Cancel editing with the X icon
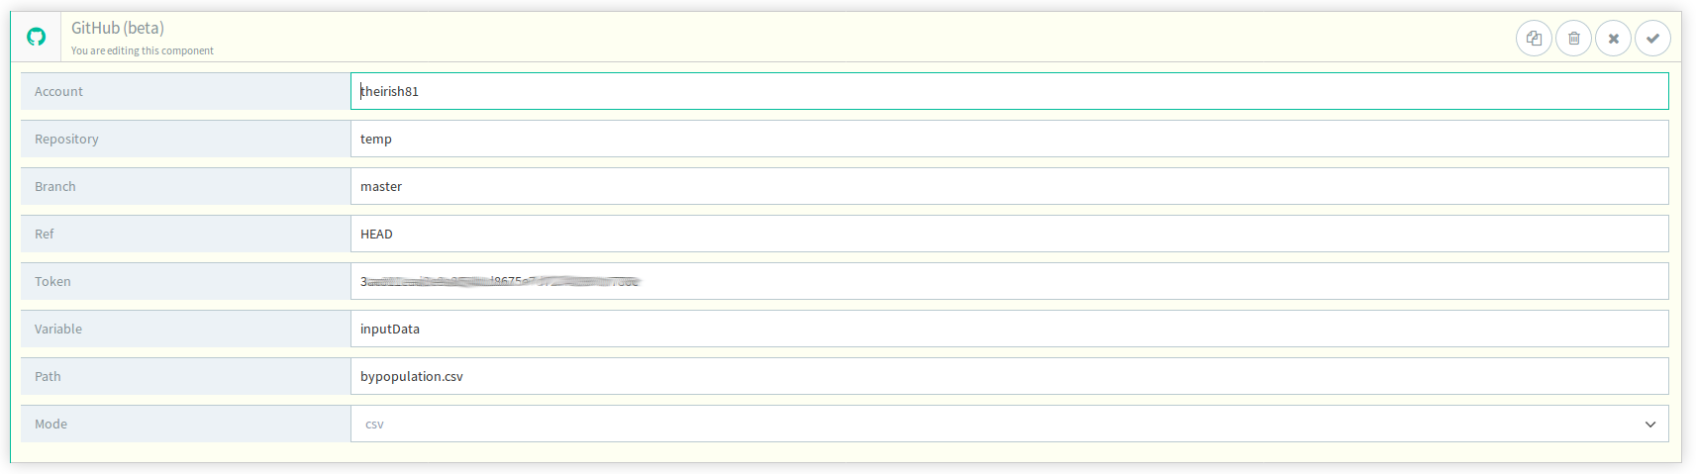Viewport: 1696px width, 474px height. point(1613,39)
